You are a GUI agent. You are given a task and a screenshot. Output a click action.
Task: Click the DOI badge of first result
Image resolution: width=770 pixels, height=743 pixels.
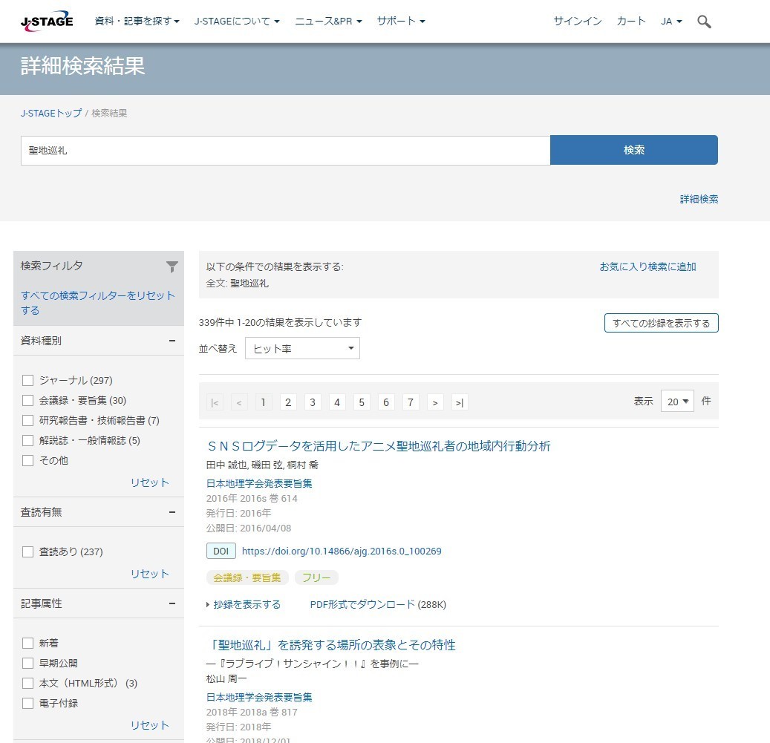[x=221, y=551]
